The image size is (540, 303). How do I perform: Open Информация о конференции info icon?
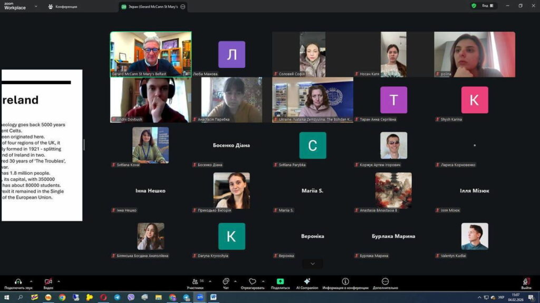(x=345, y=281)
